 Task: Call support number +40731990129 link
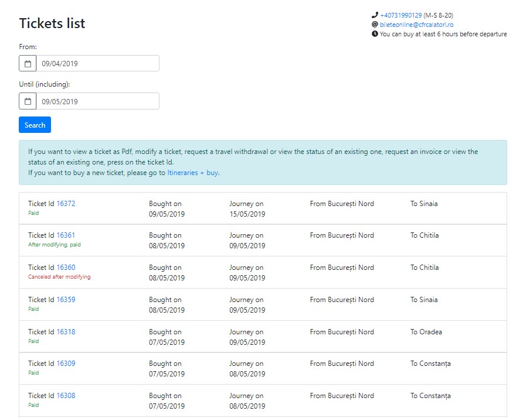click(x=401, y=15)
